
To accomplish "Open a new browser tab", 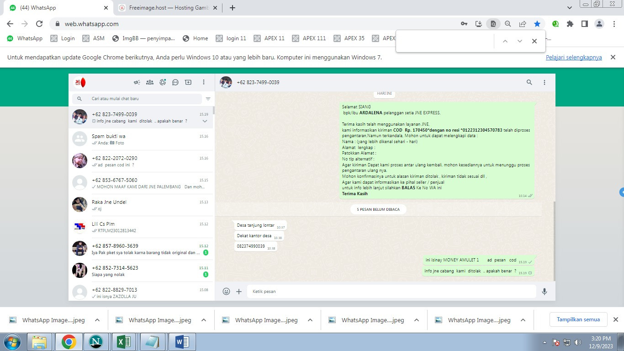I will pos(233,8).
